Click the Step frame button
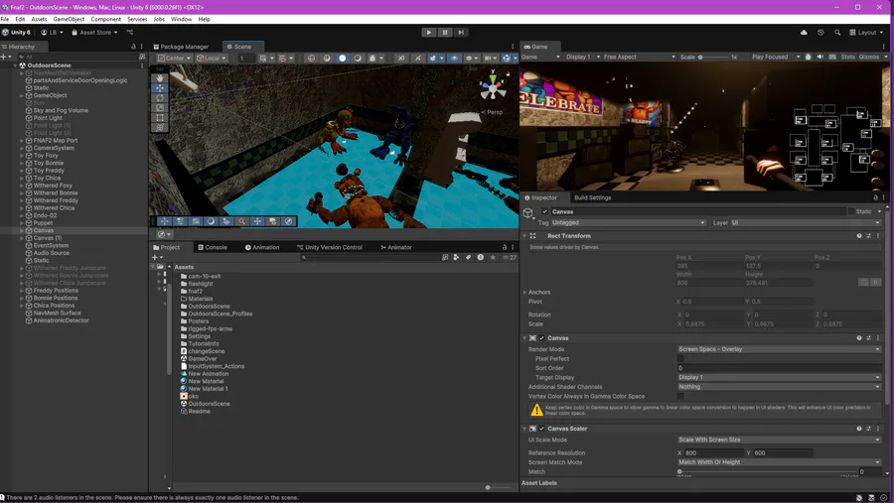 pos(461,33)
